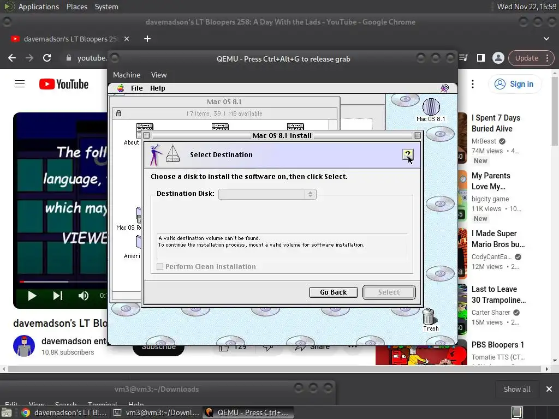
Task: Click the YouTube Sign in button
Action: 514,84
